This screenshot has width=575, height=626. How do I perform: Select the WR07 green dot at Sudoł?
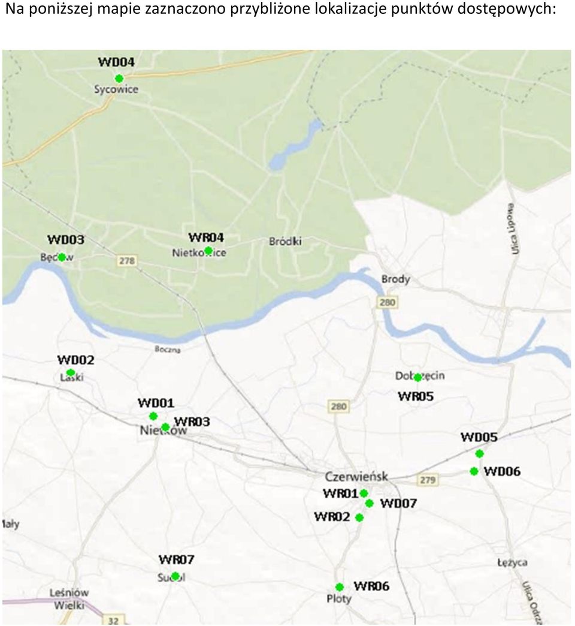175,576
